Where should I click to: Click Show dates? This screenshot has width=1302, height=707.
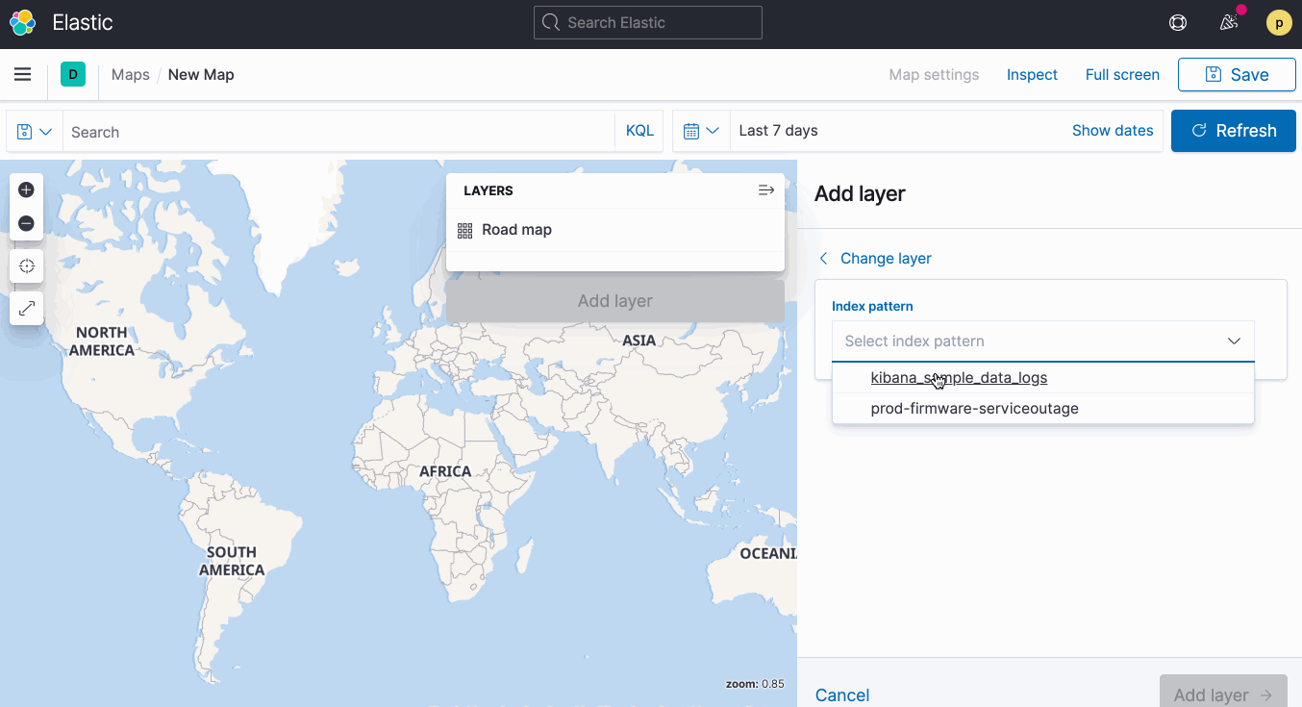point(1113,131)
